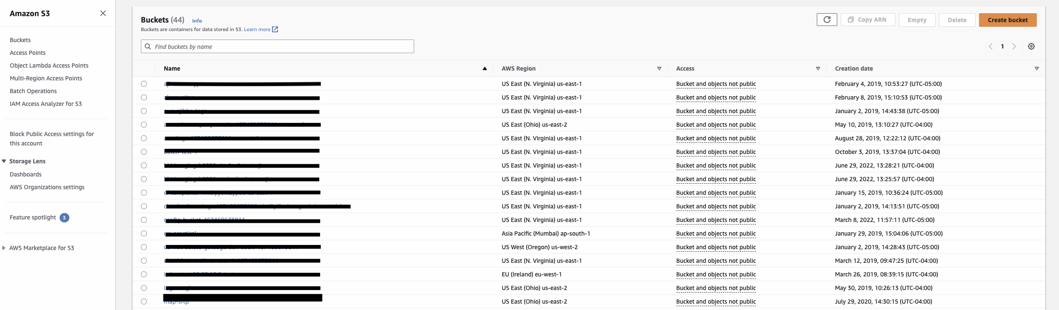The width and height of the screenshot is (1059, 310).
Task: Focus the Find buckets by name field
Action: pos(278,46)
